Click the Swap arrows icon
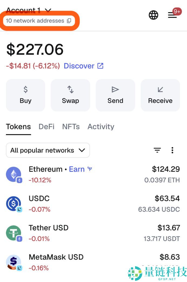187x282 pixels. [70, 89]
